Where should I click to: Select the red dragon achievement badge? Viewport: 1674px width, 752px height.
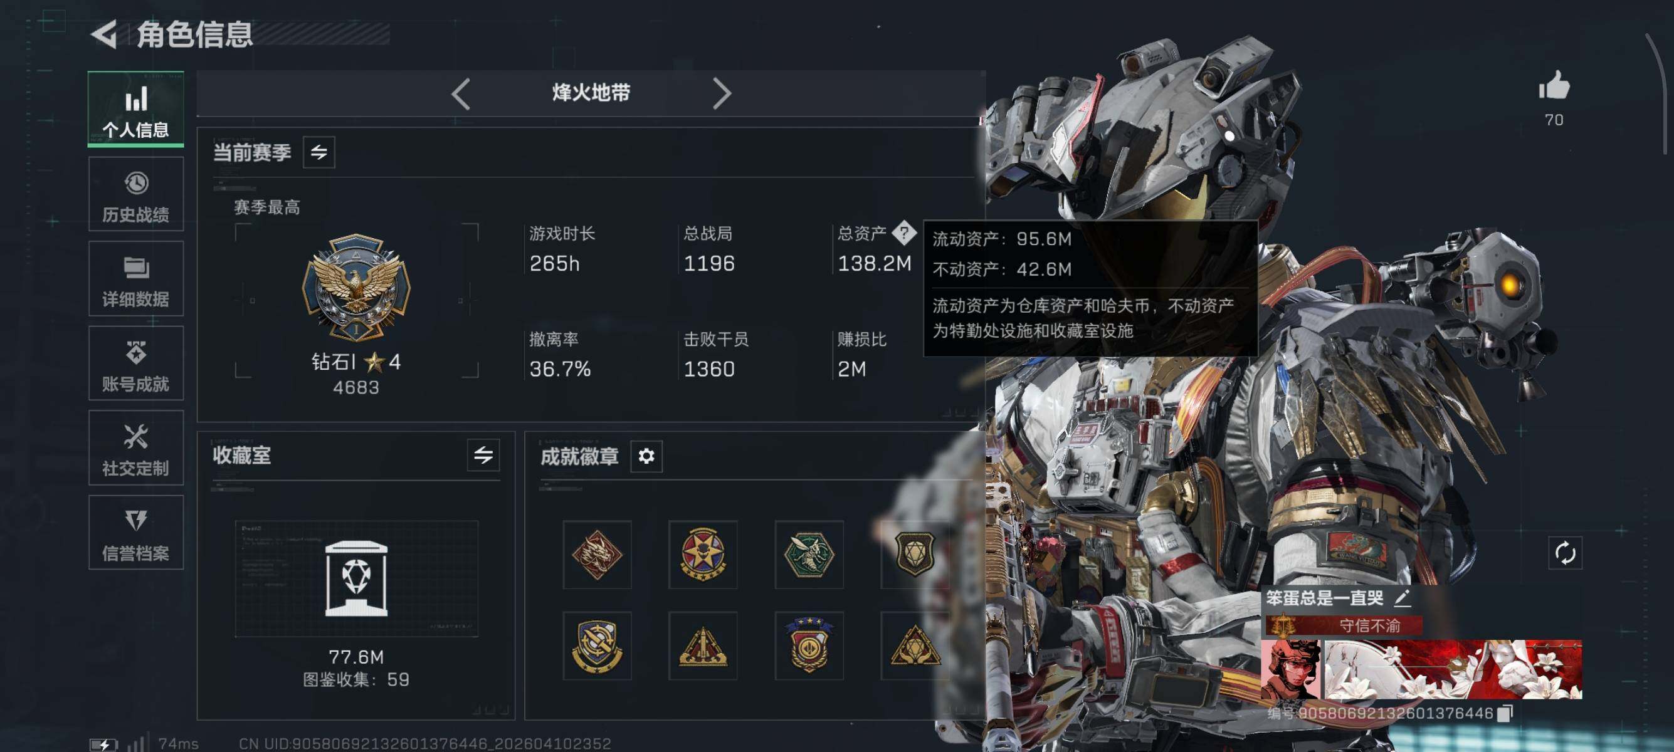tap(596, 555)
